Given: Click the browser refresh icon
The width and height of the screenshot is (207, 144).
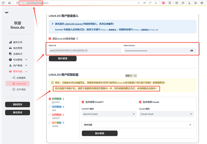Looking at the screenshot, I should coord(3,3).
